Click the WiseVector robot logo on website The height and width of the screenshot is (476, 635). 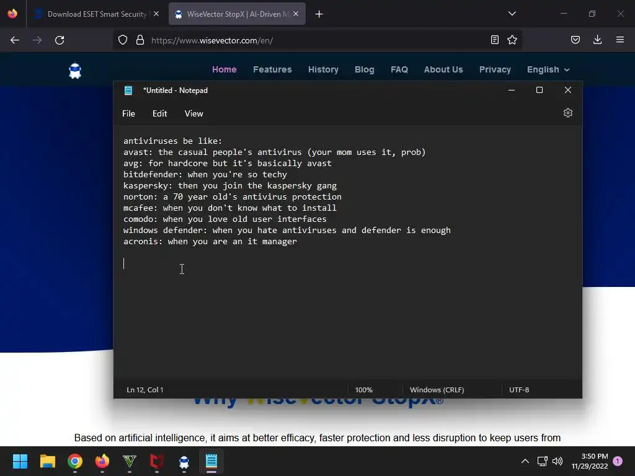pos(75,70)
